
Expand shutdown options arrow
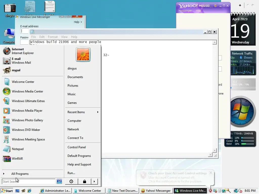coord(94,181)
